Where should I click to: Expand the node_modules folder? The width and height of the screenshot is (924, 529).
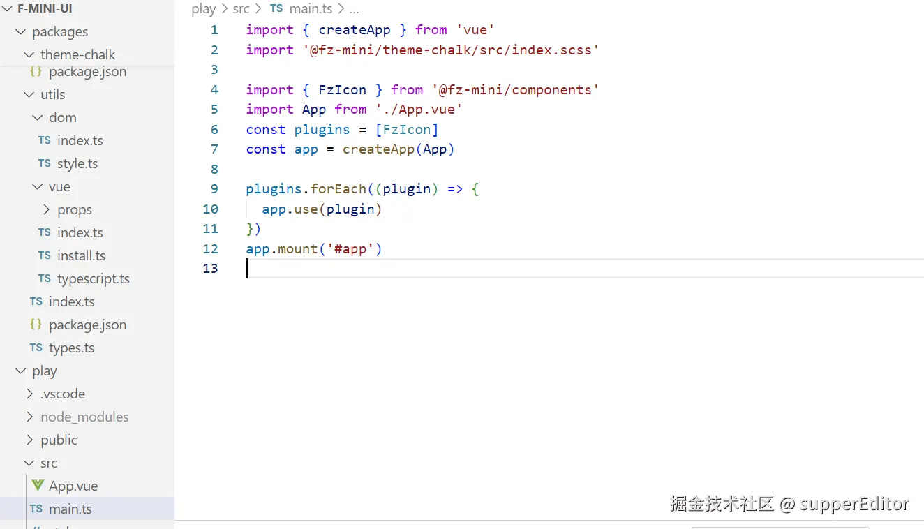(x=77, y=417)
